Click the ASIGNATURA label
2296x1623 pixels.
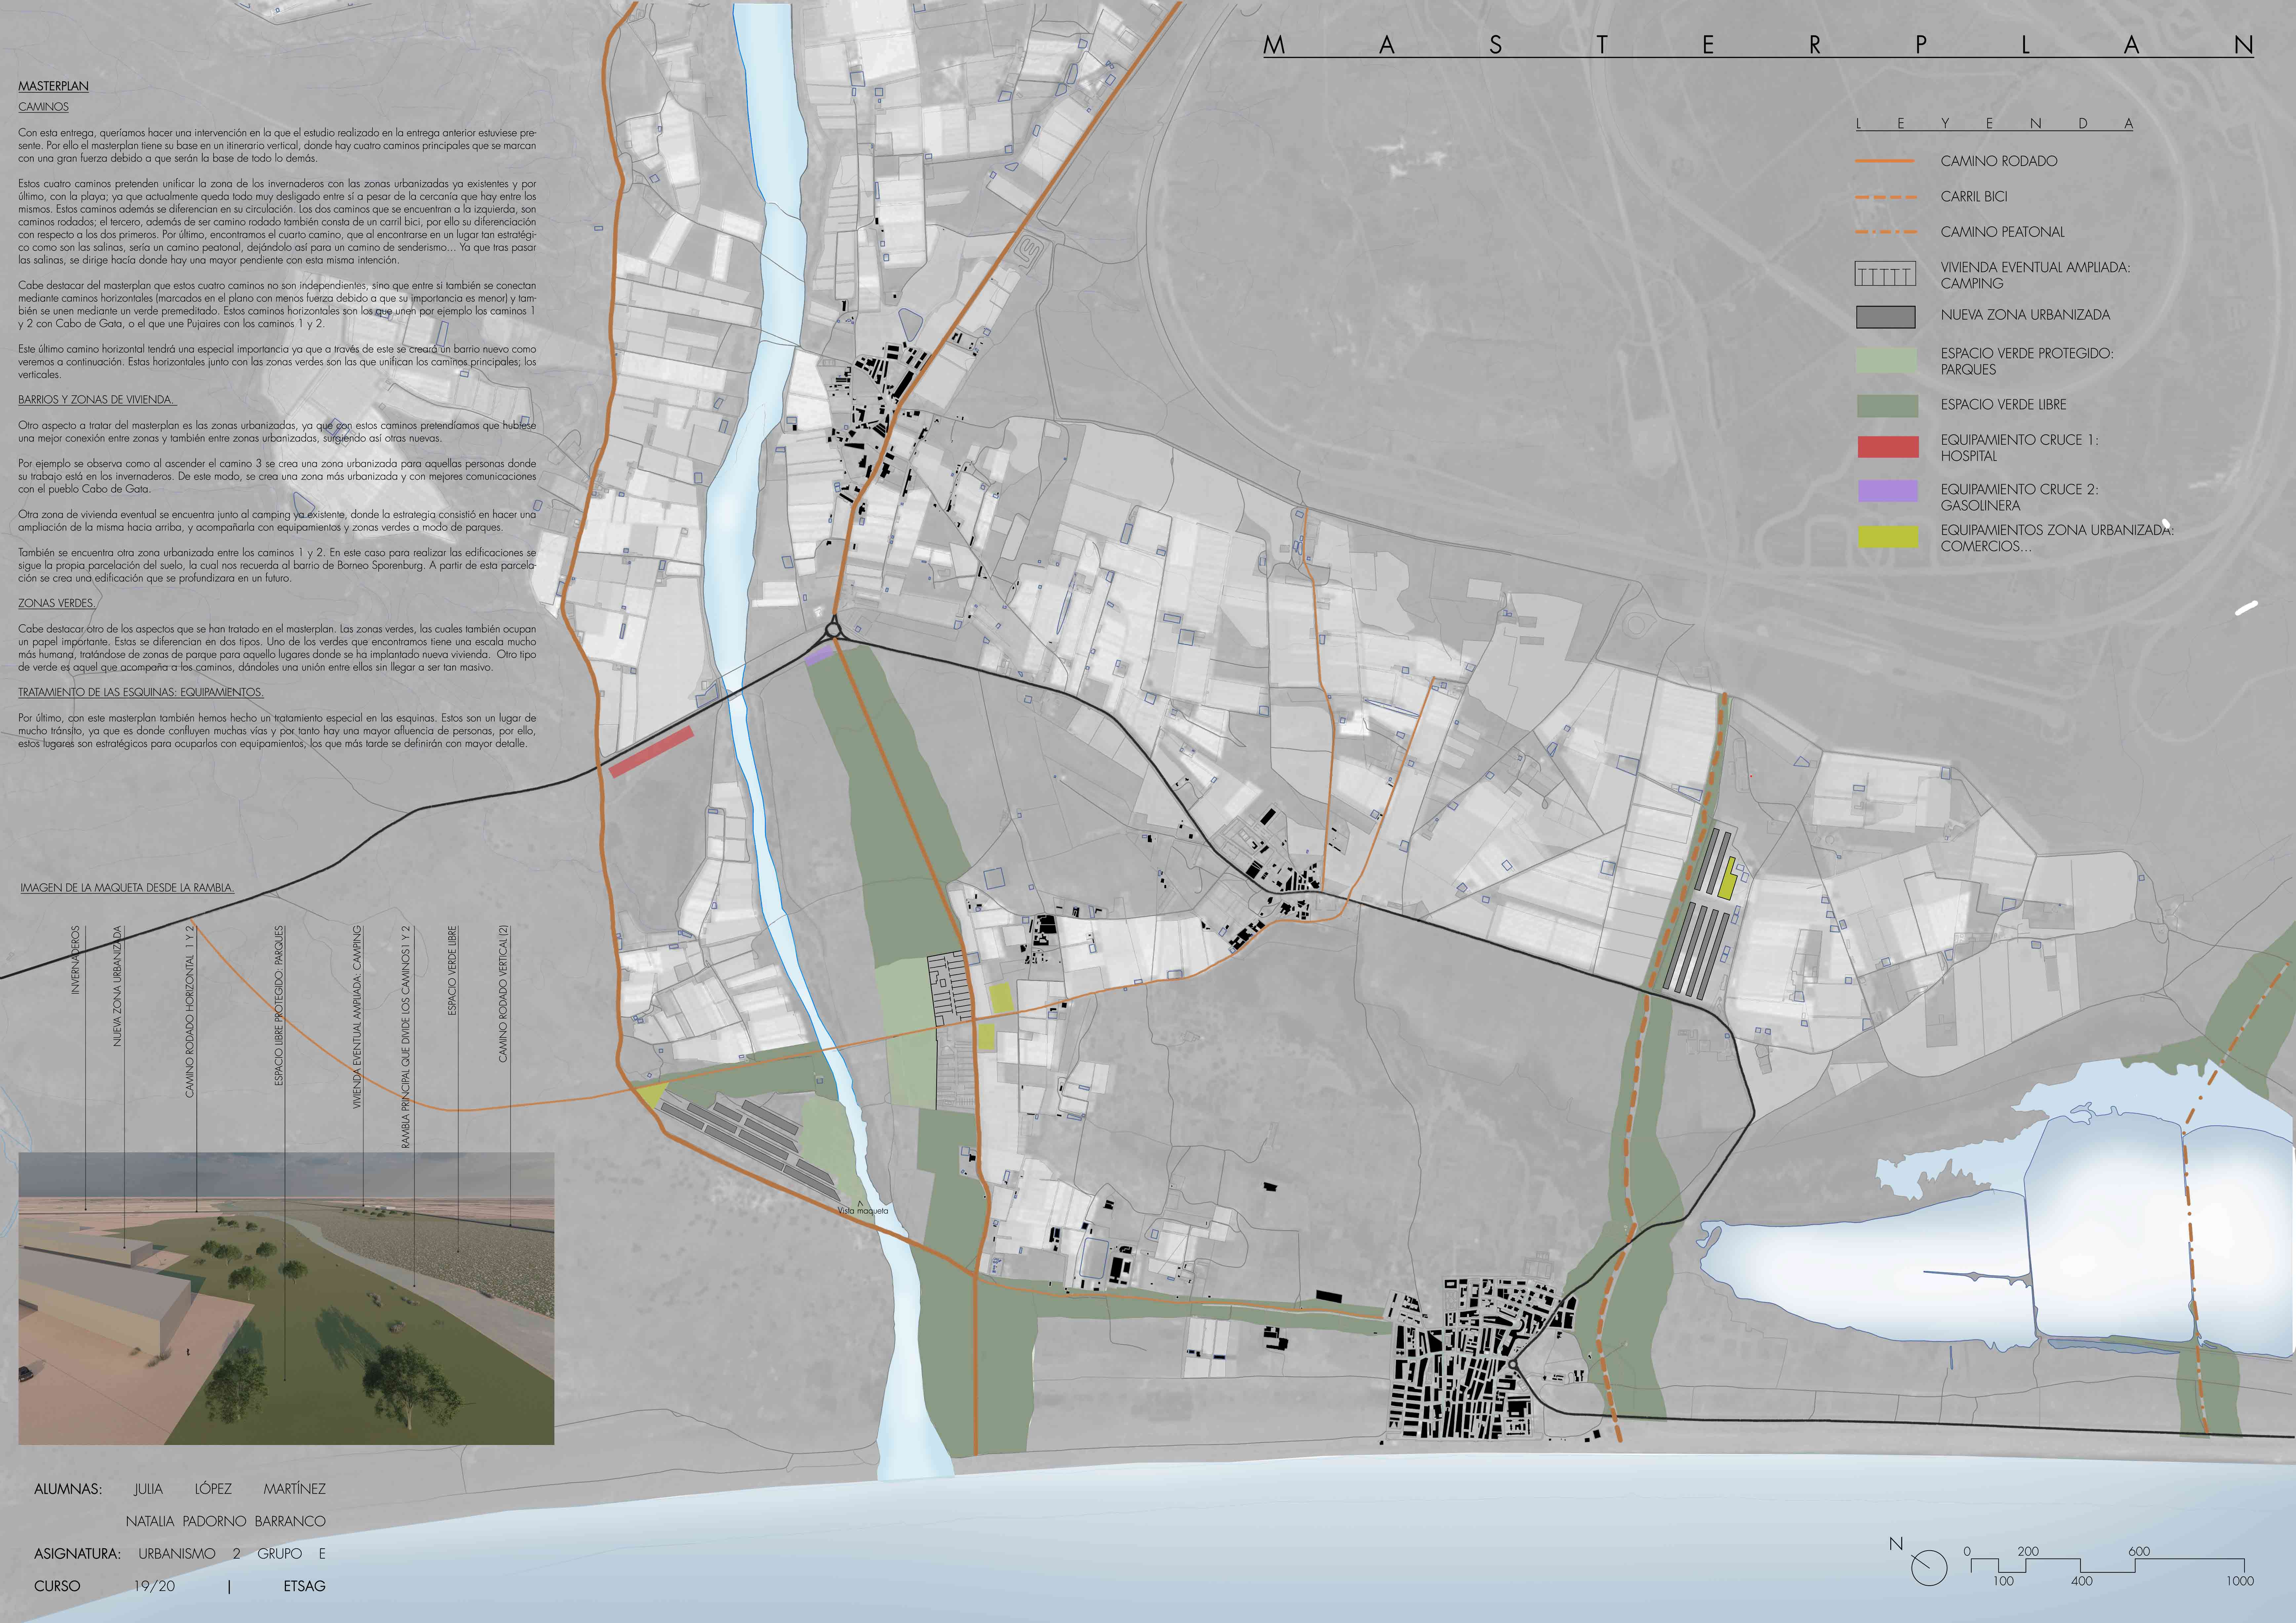(x=78, y=1554)
